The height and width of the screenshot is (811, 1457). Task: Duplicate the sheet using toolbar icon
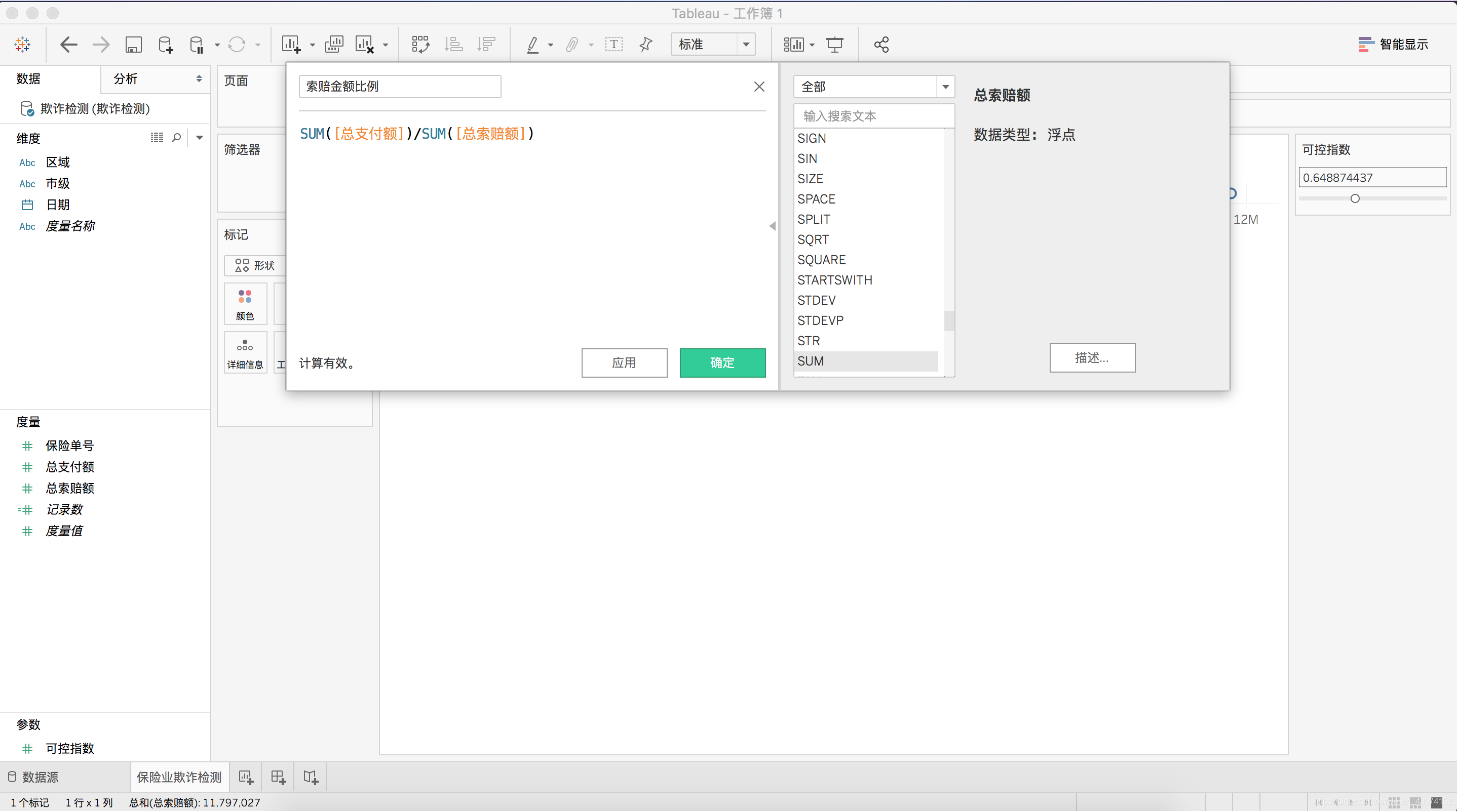(334, 44)
